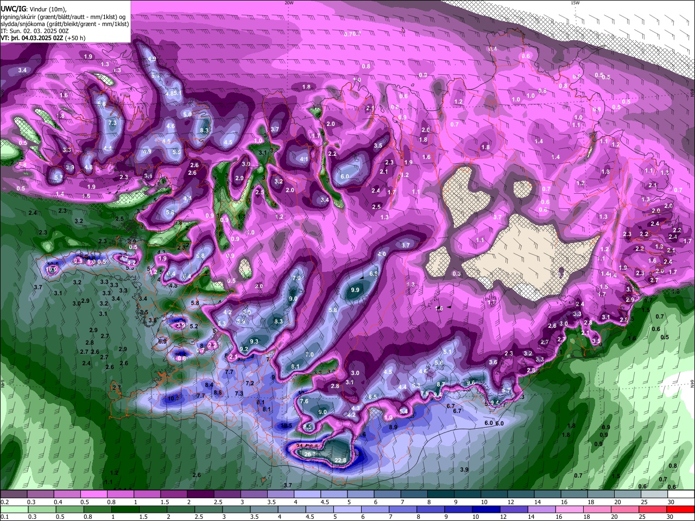Click the 8.9 value offshore in the south

point(394,428)
